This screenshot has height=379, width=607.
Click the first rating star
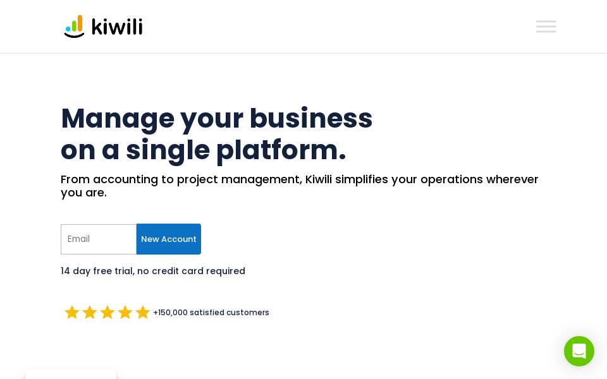pyautogui.click(x=72, y=313)
